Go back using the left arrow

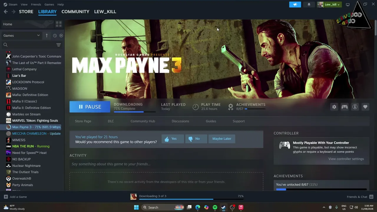click(6, 11)
